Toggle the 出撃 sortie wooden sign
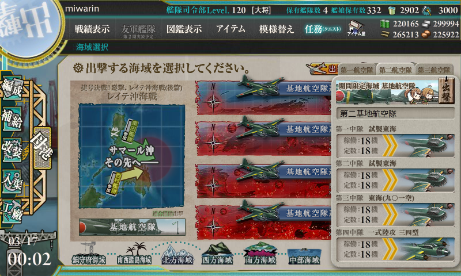 tap(446, 90)
